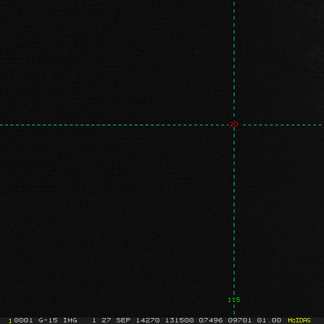Click the time stamp 131500
324x324 pixels.
(x=179, y=320)
